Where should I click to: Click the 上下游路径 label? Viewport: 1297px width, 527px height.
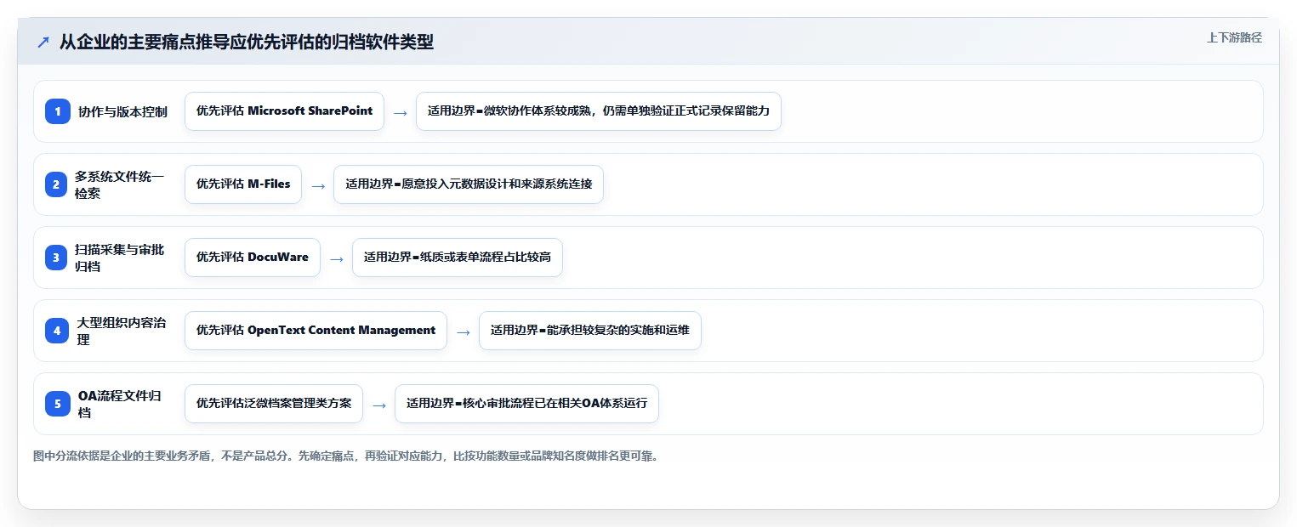point(1234,37)
